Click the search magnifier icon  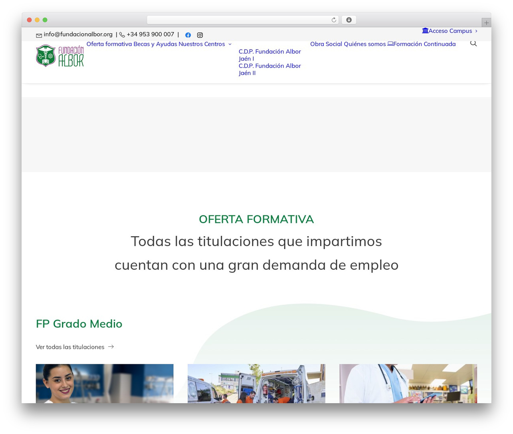(x=473, y=44)
